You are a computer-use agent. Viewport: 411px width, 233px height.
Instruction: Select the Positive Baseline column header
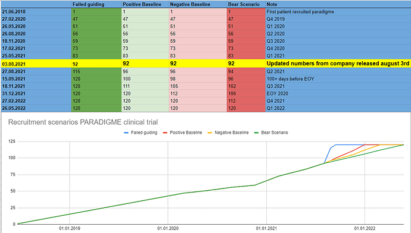click(145, 4)
